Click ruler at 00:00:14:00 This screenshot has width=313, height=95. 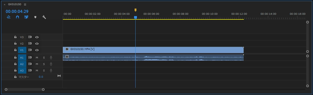tap(268, 14)
